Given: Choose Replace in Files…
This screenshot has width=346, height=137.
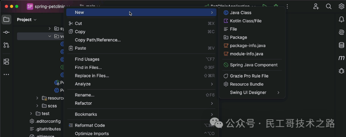Looking at the screenshot, I should pyautogui.click(x=141, y=76).
